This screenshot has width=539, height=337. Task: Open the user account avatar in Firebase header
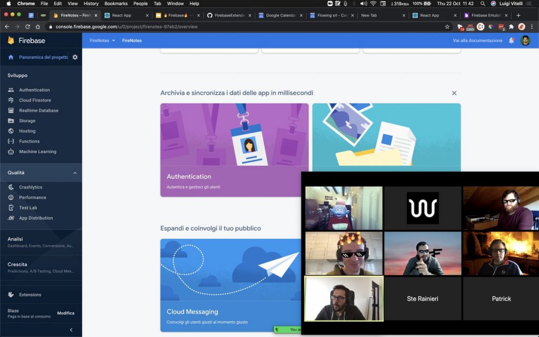(525, 41)
